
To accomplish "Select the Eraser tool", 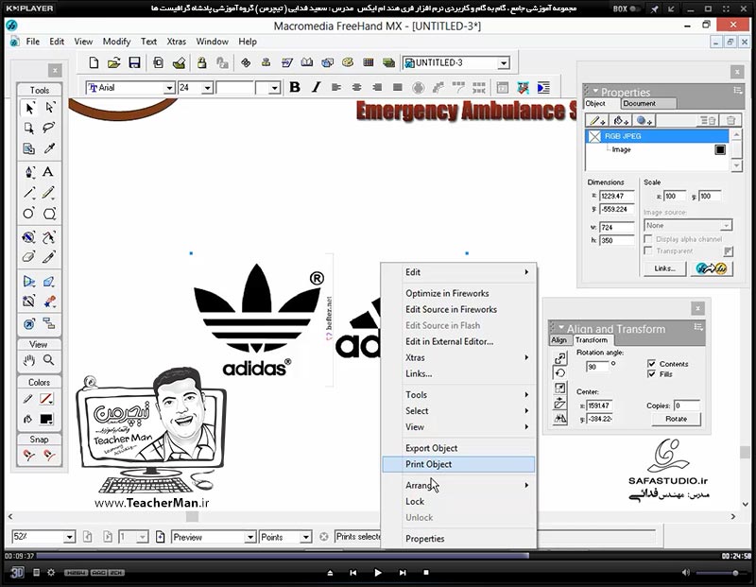I will point(29,256).
